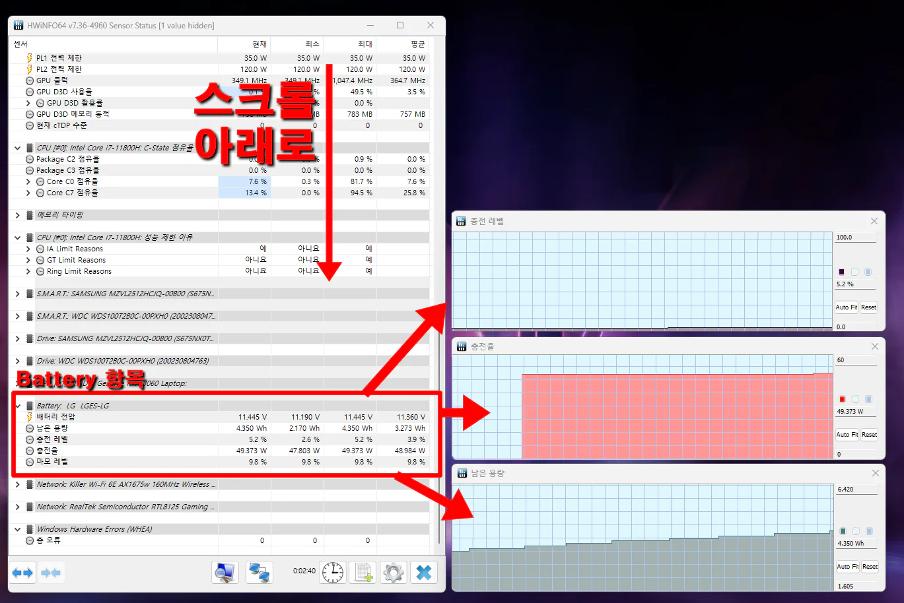Click Reset in 충전율 graph
904x603 pixels.
869,435
